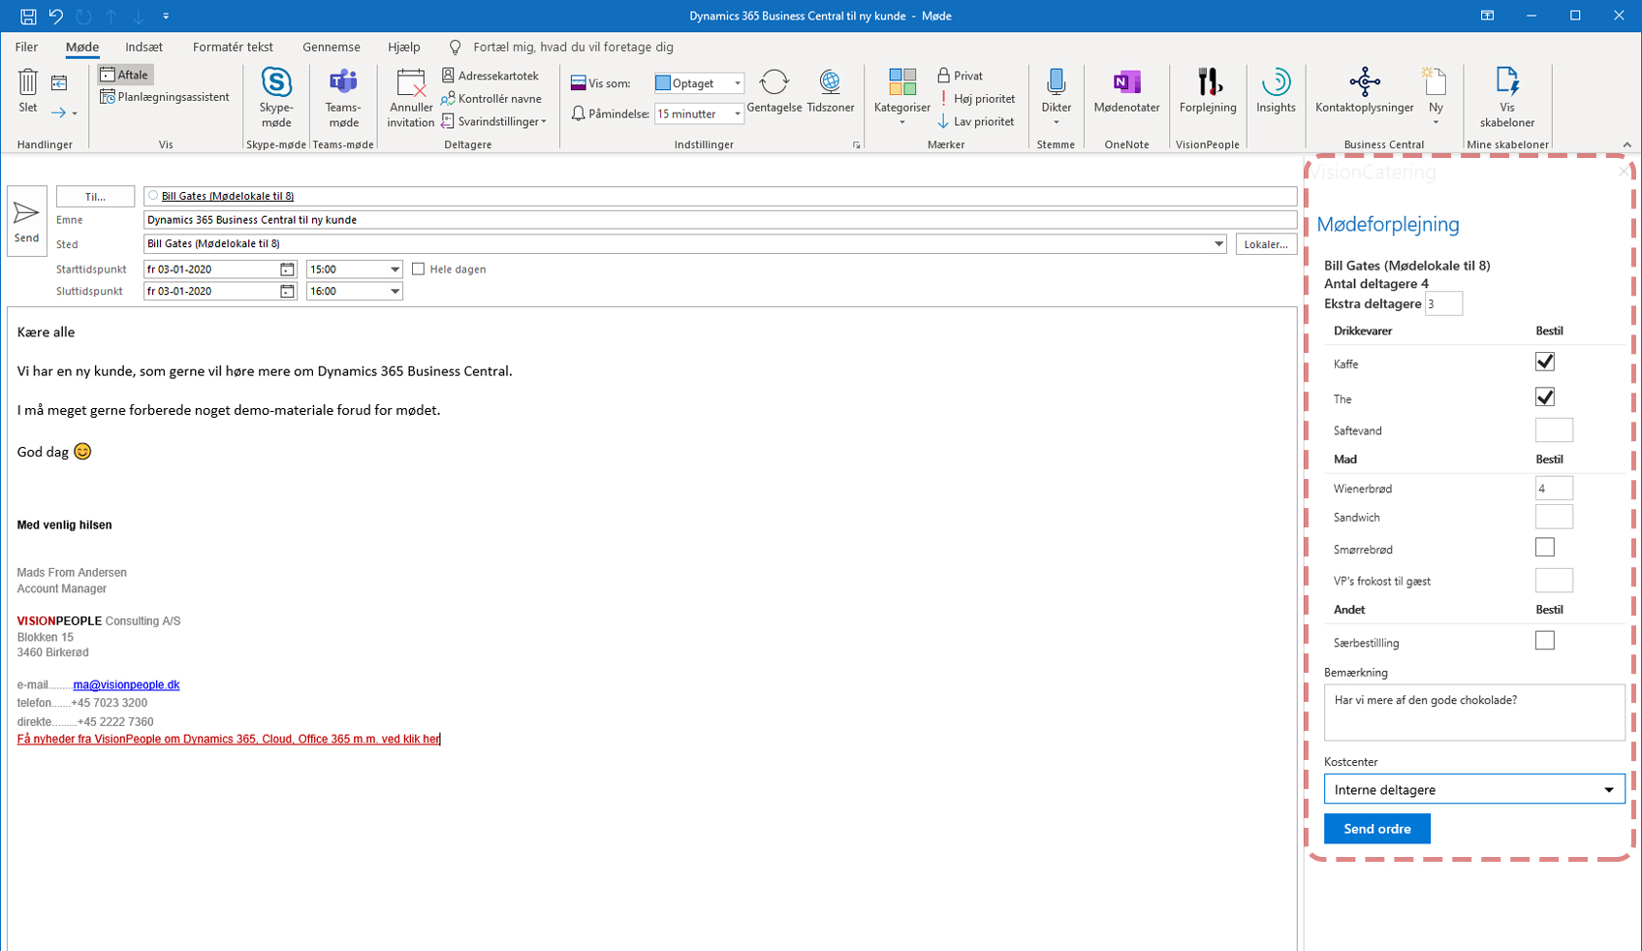Click the VP's frokost til gæst field

click(1554, 580)
